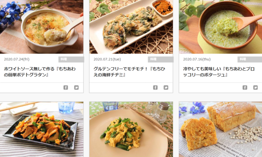Open the seafood chijimi photo thumbnail
Image resolution: width=262 pixels, height=157 pixels.
click(x=131, y=27)
